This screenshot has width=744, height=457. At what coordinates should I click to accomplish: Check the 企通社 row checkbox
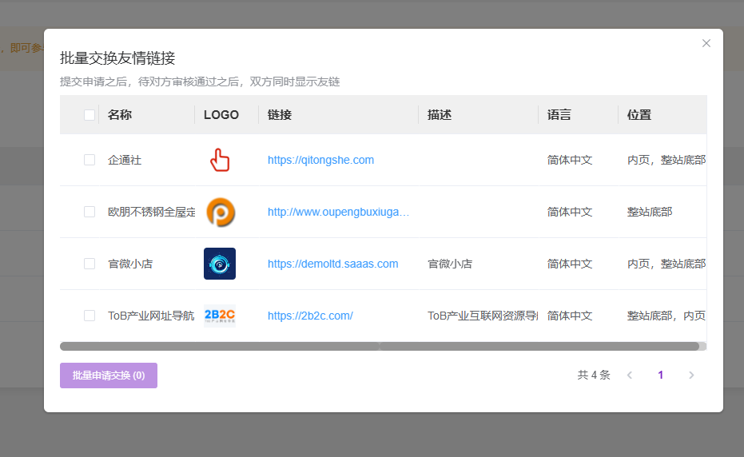[x=90, y=160]
